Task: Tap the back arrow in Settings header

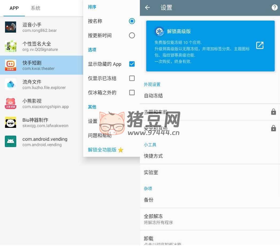Action: [147, 8]
